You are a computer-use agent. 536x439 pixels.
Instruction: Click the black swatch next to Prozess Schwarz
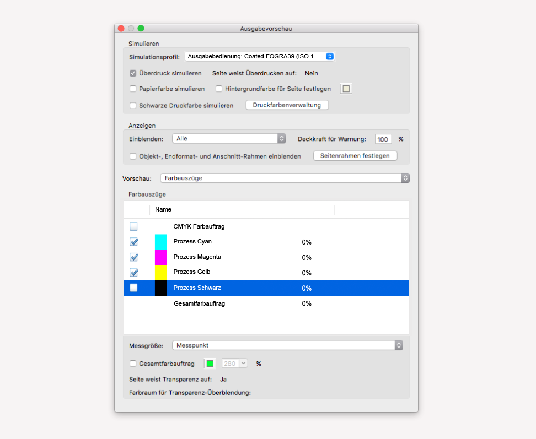click(160, 288)
